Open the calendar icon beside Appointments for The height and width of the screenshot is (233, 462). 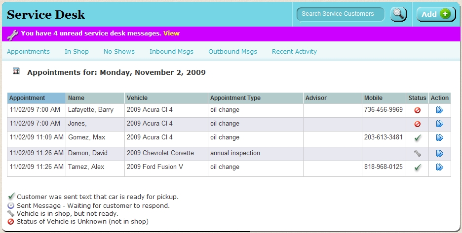(16, 70)
